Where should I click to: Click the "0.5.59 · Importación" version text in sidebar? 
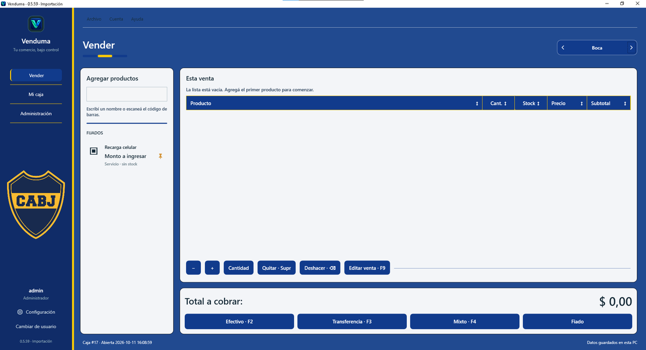pyautogui.click(x=36, y=341)
